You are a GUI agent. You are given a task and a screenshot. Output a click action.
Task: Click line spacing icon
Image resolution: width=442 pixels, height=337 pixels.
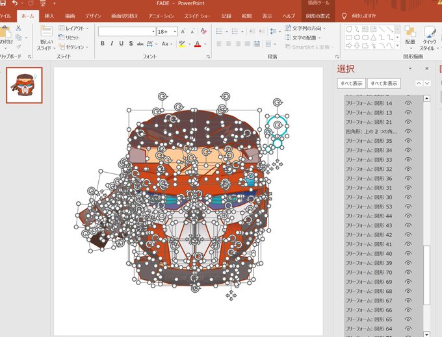273,31
